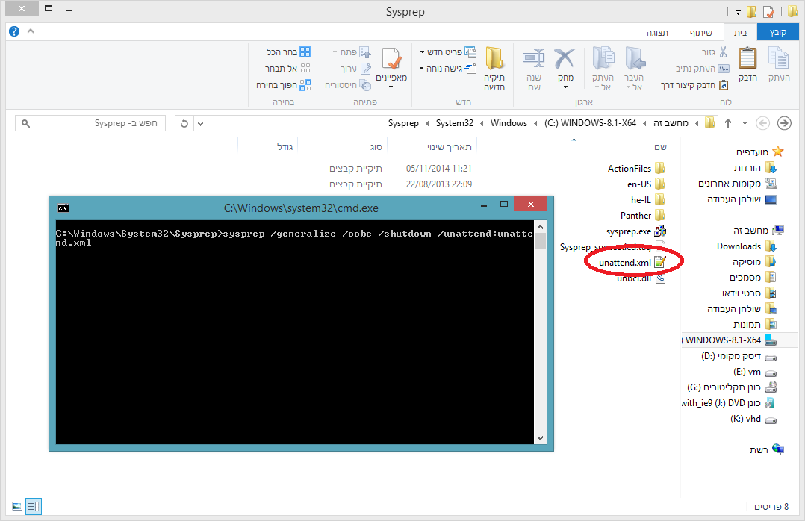Click (C:) WINDOWS-8.1-X64 in the breadcrumb
805x521 pixels.
(x=591, y=123)
